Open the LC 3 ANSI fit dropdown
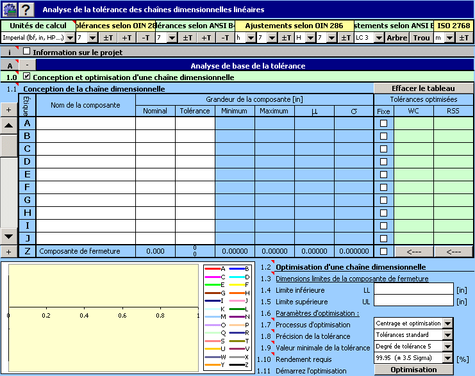This screenshot has height=376, width=475. [379, 38]
